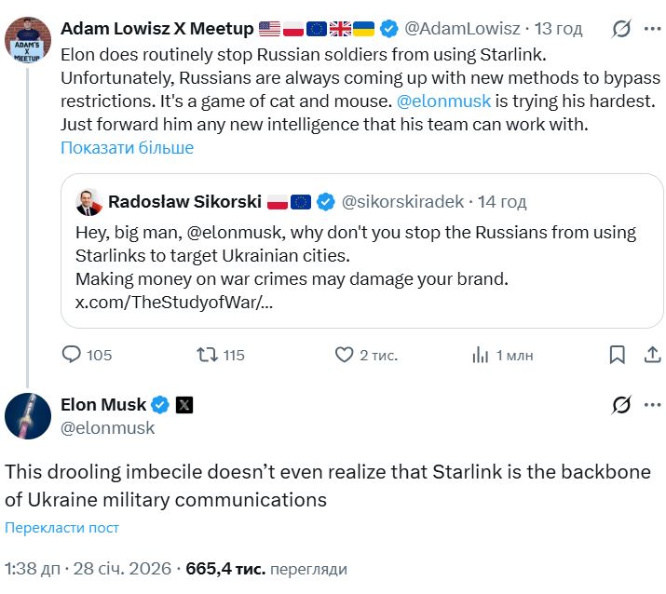The image size is (666, 594).
Task: Open Adam Lowisz's profile picture
Action: click(27, 39)
